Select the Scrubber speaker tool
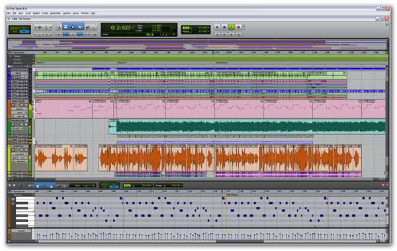397x251 pixels. pos(87,27)
